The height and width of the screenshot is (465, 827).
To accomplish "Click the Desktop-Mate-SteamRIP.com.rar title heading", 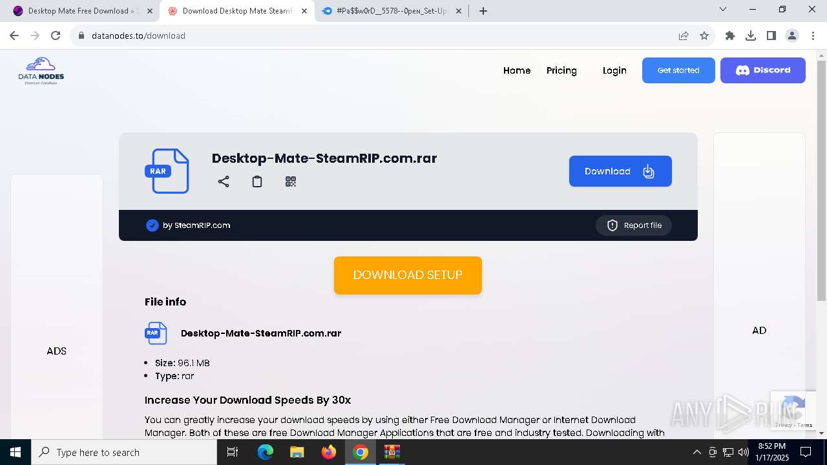I will pyautogui.click(x=324, y=158).
